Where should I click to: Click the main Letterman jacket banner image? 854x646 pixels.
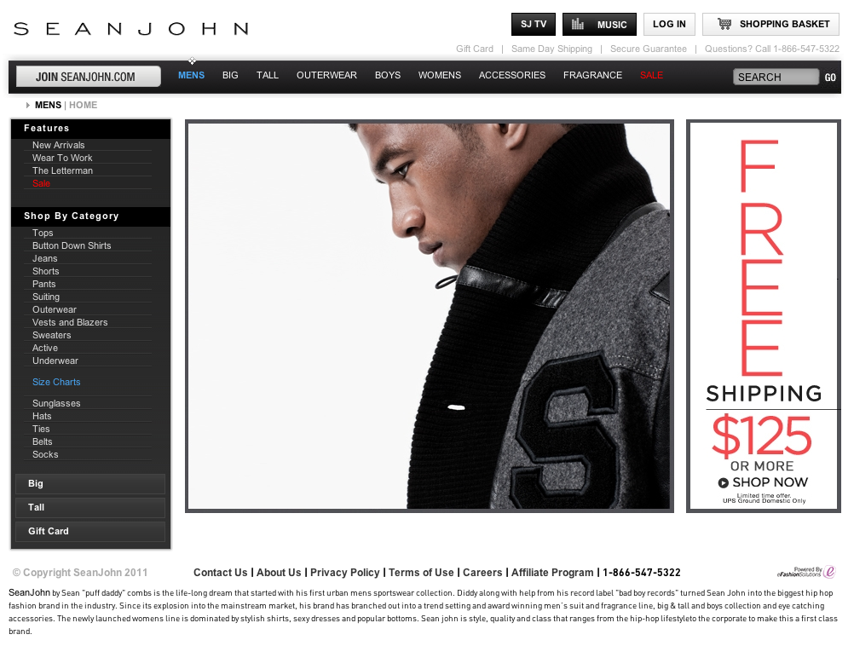pos(430,316)
